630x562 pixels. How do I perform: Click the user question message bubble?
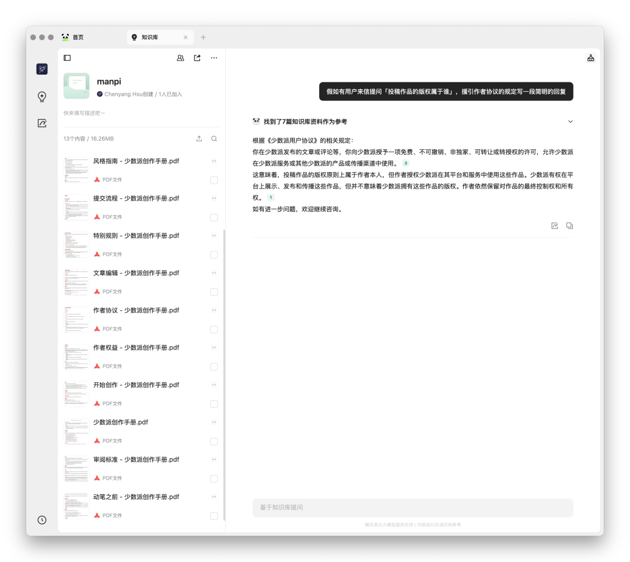(x=446, y=92)
